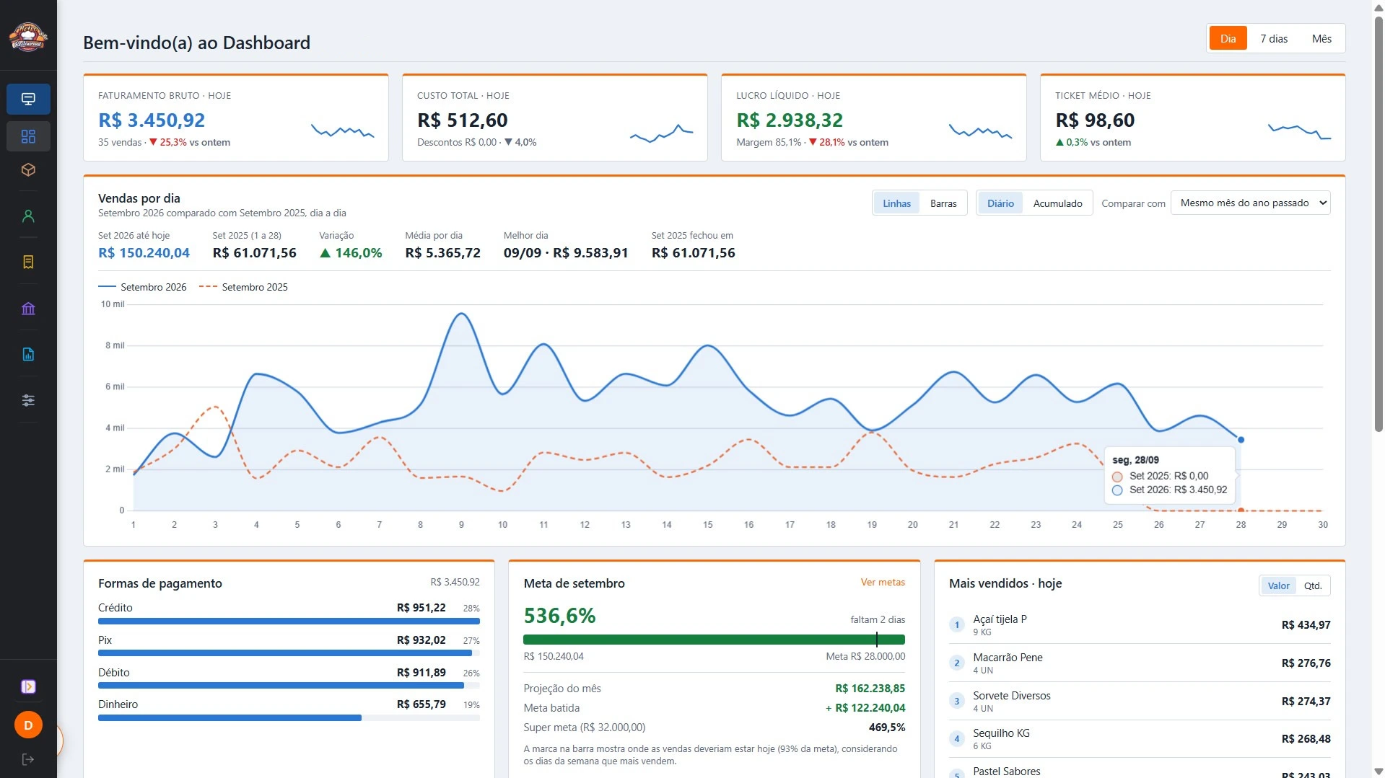1385x778 pixels.
Task: Click the page vertical scrollbar
Action: [1379, 224]
